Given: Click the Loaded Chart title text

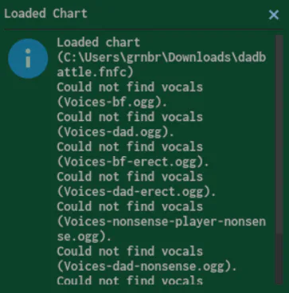Looking at the screenshot, I should [45, 14].
